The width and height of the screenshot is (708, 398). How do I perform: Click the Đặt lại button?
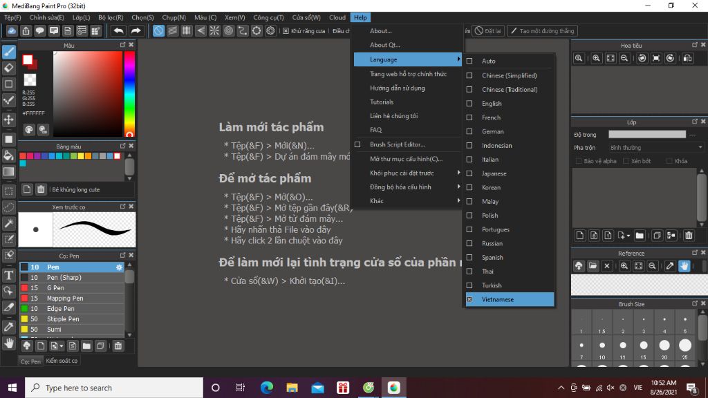[488, 30]
